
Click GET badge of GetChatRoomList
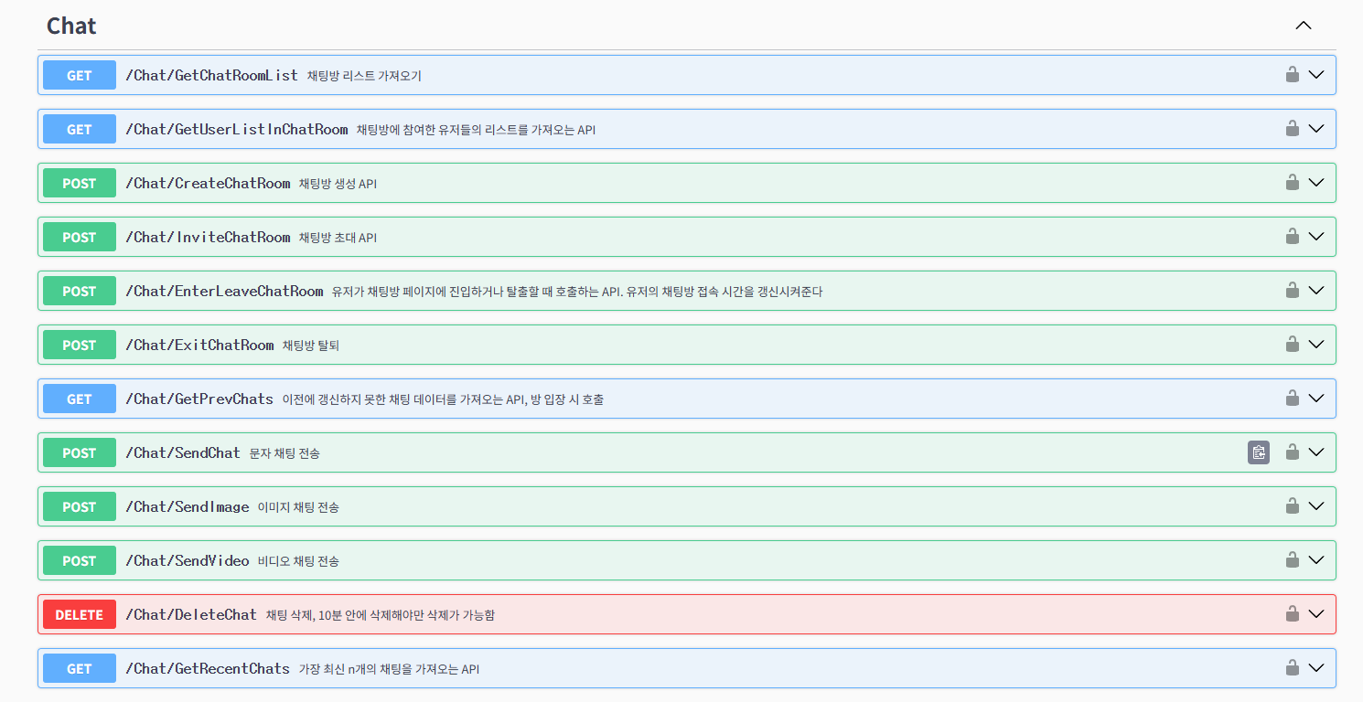[80, 75]
